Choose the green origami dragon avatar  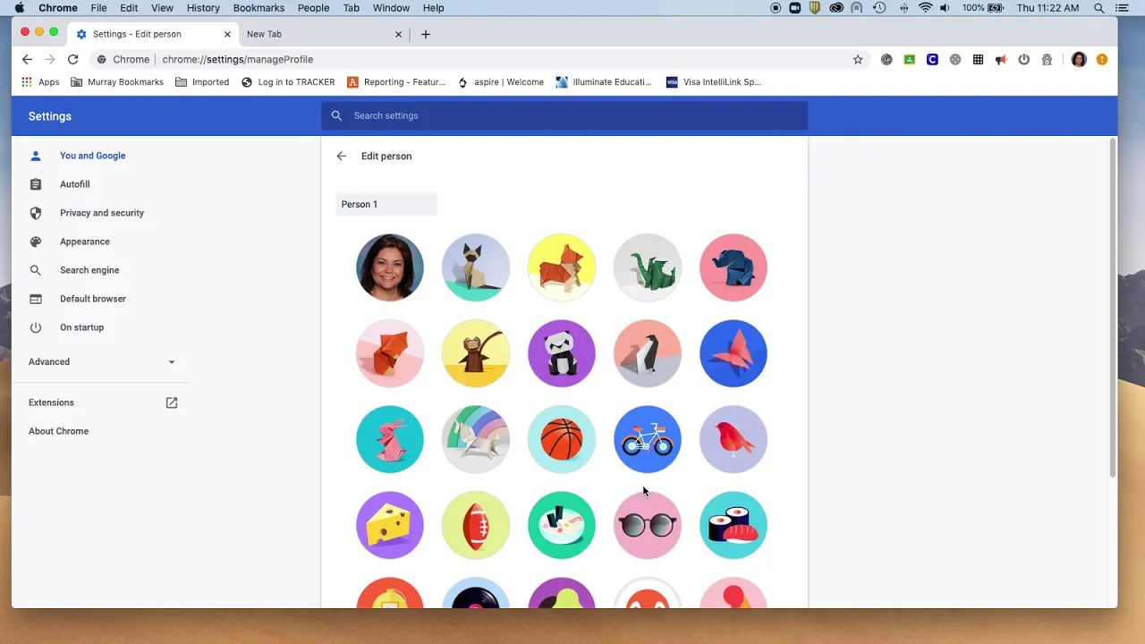click(648, 267)
